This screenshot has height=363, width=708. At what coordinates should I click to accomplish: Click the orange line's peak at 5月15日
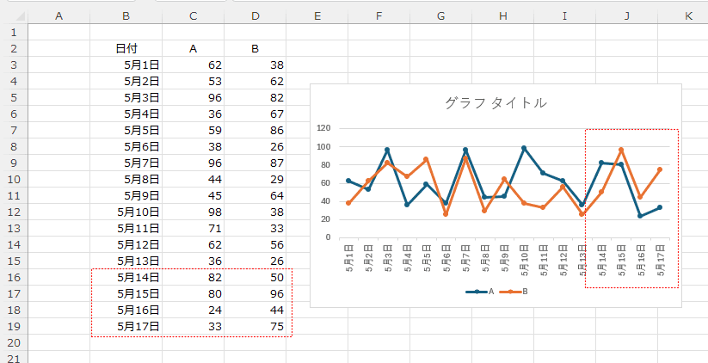[x=621, y=150]
